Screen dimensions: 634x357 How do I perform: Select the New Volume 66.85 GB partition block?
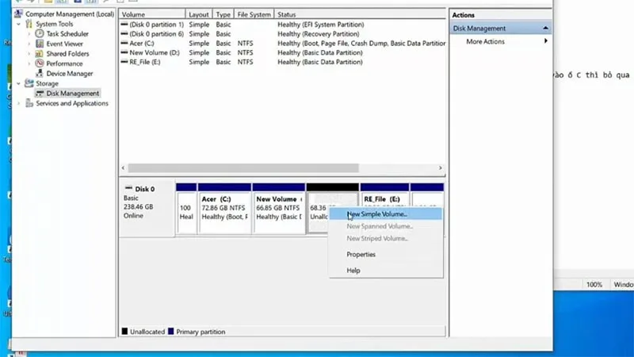279,209
